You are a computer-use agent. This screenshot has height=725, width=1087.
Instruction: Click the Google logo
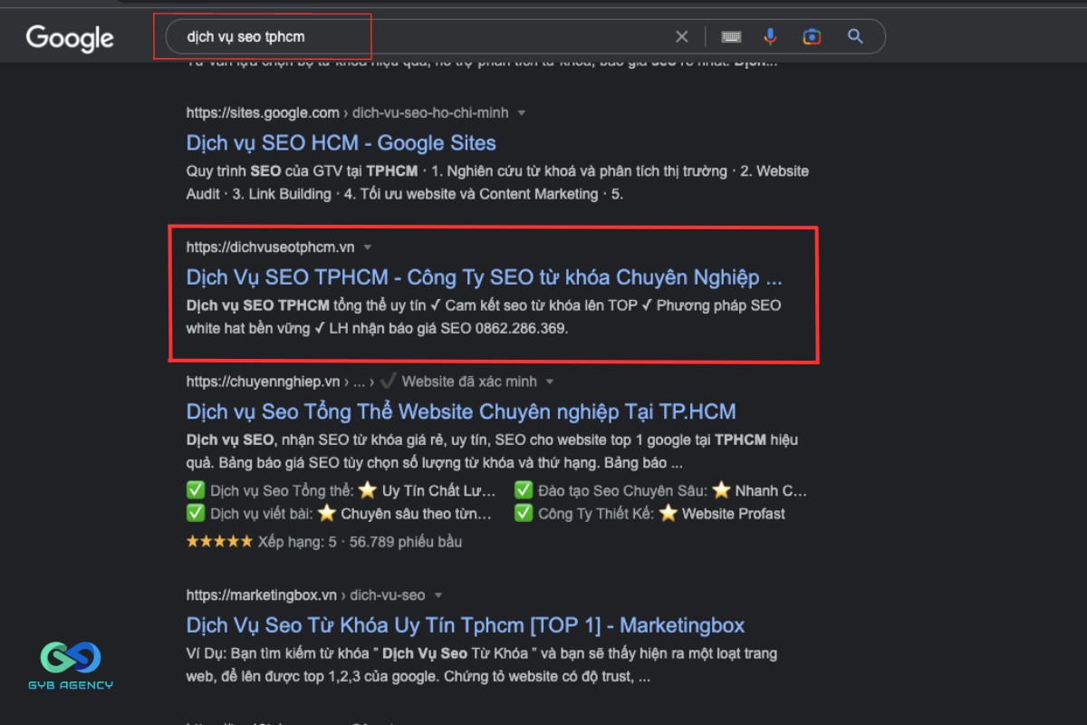[70, 37]
